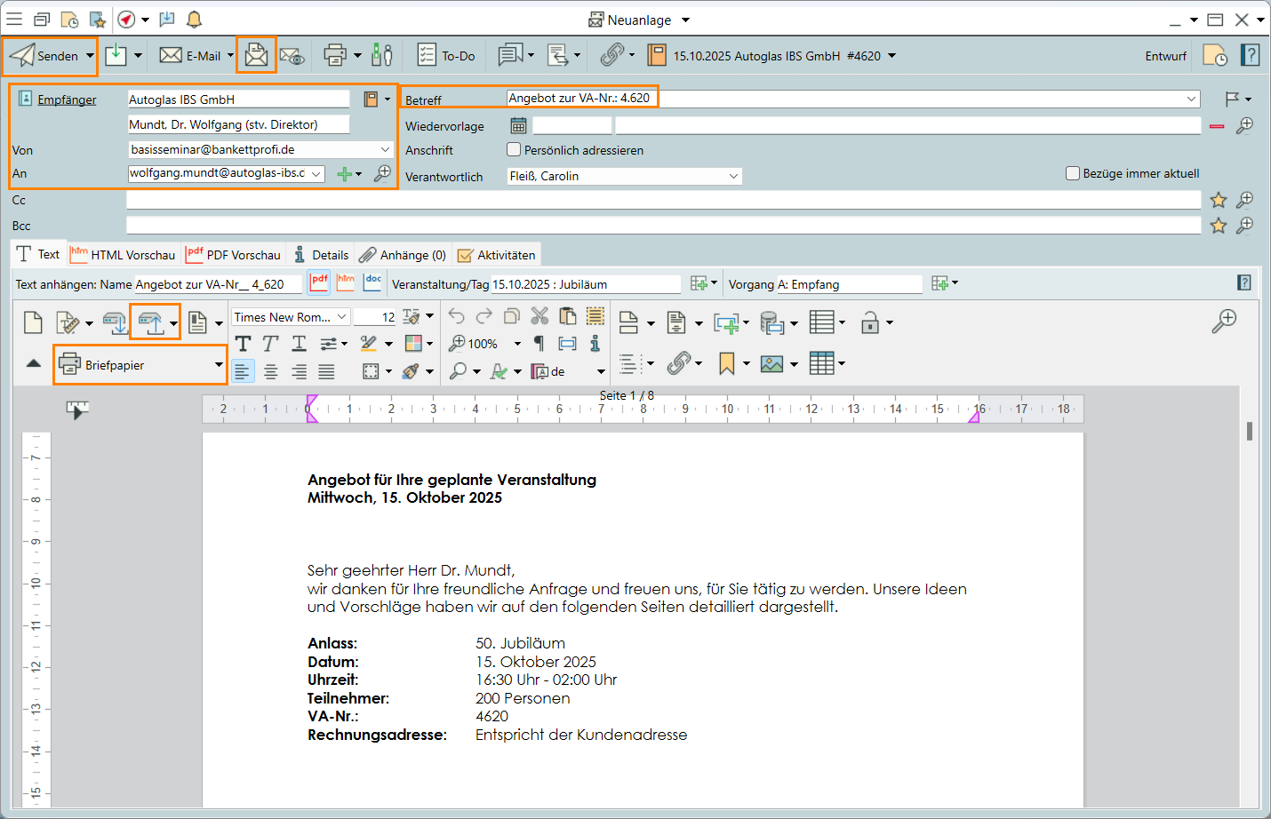Enable the Persönlich adressieren checkbox
1271x819 pixels.
pyautogui.click(x=514, y=150)
